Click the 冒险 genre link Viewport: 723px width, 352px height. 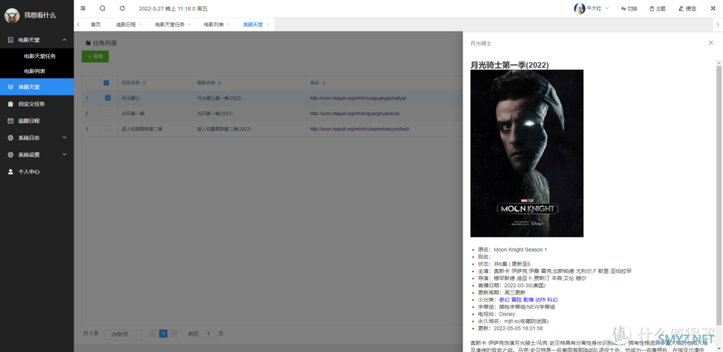(516, 300)
